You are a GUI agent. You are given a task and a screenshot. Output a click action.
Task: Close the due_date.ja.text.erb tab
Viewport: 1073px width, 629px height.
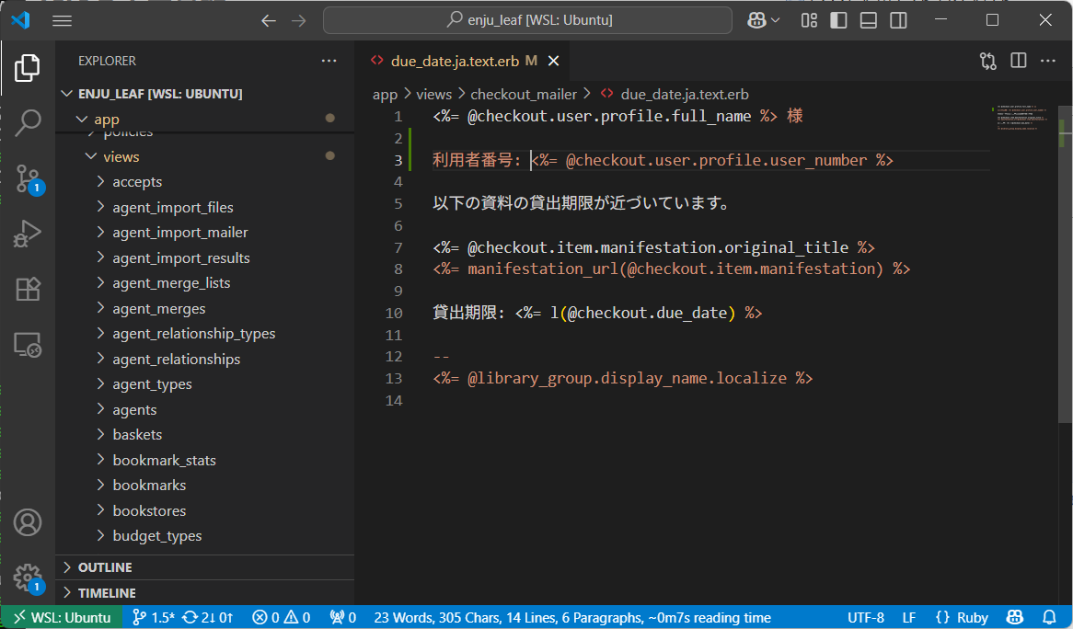point(554,61)
